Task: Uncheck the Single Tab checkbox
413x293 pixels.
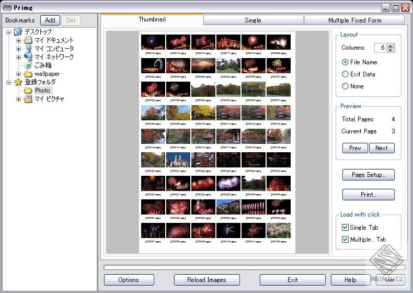Action: click(345, 227)
